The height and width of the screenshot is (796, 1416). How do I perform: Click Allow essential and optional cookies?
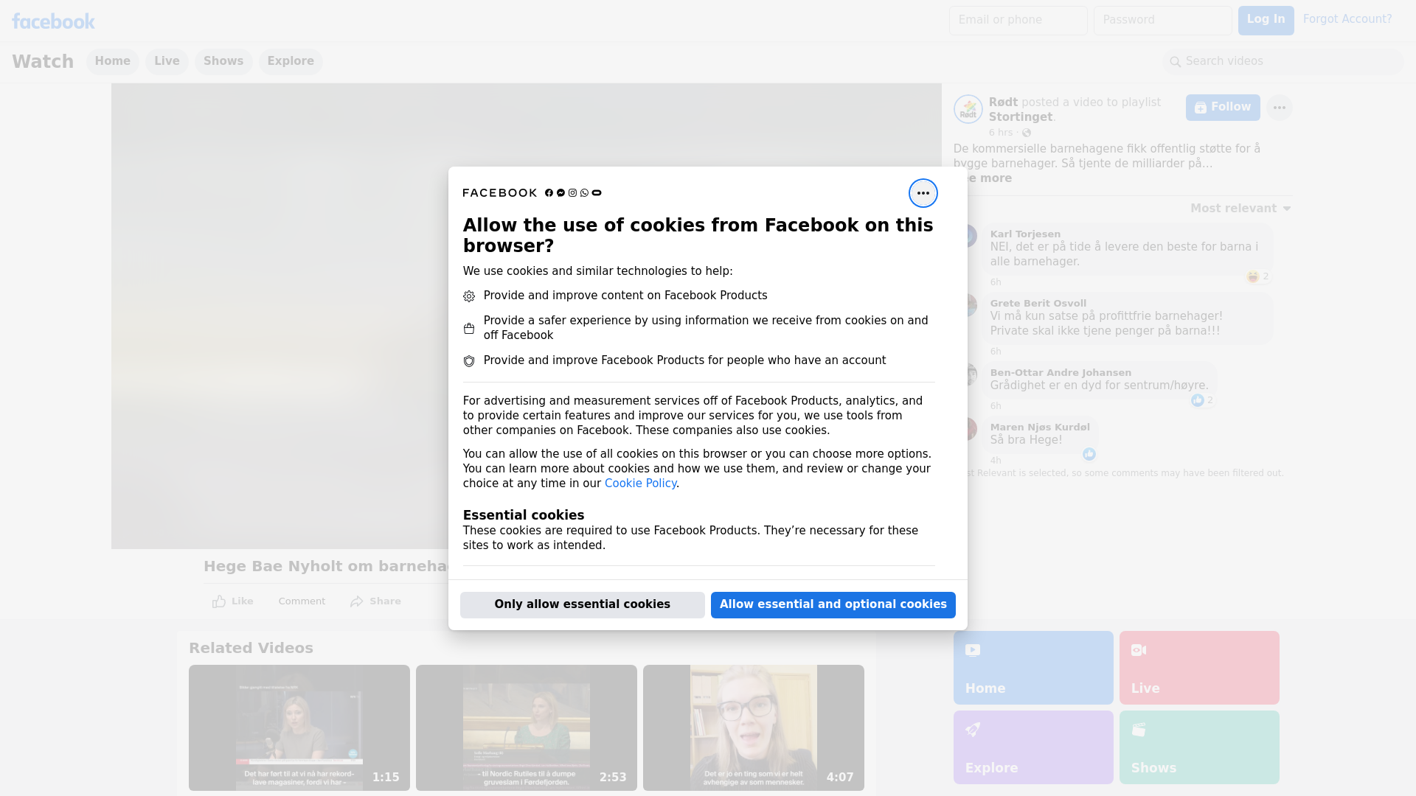(x=833, y=604)
